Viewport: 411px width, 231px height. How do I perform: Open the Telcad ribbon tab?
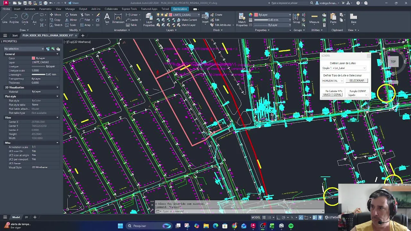pyautogui.click(x=165, y=9)
